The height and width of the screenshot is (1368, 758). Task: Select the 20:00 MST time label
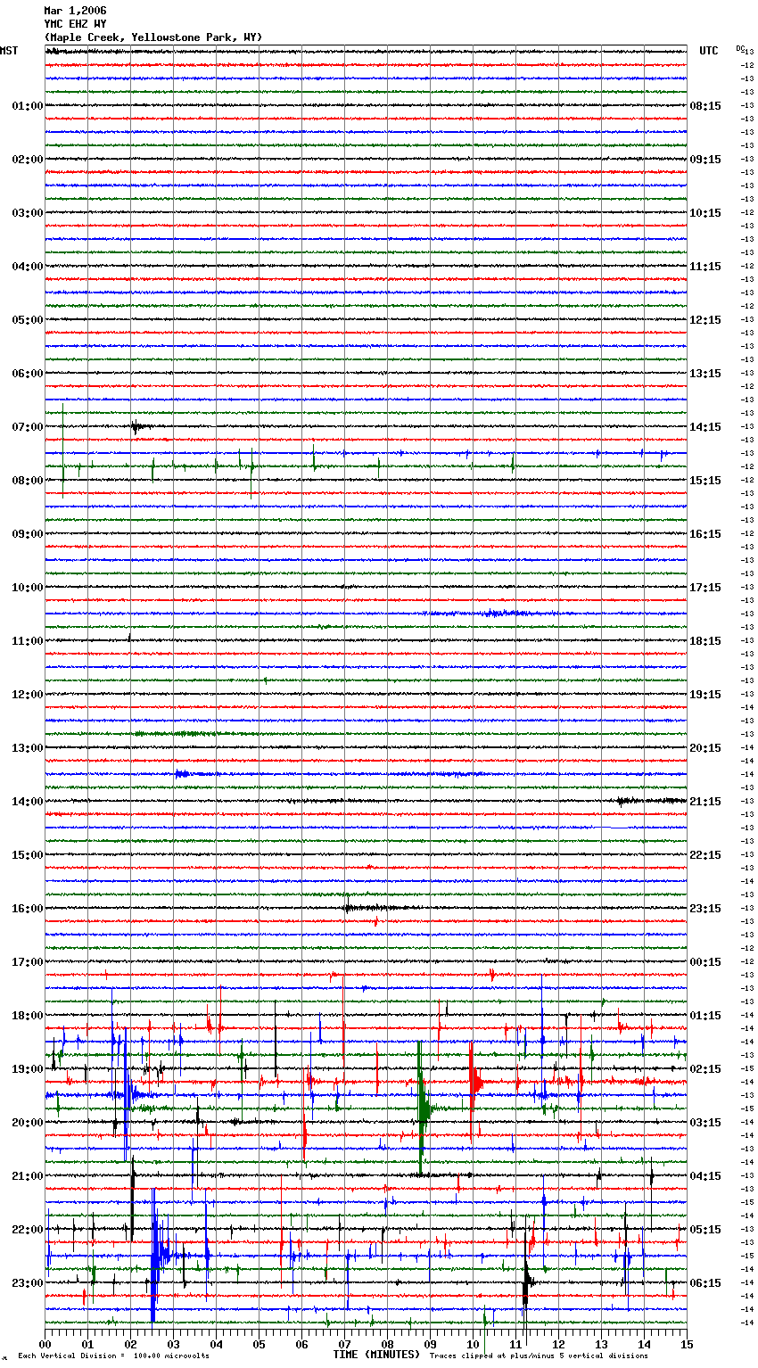pyautogui.click(x=28, y=1123)
